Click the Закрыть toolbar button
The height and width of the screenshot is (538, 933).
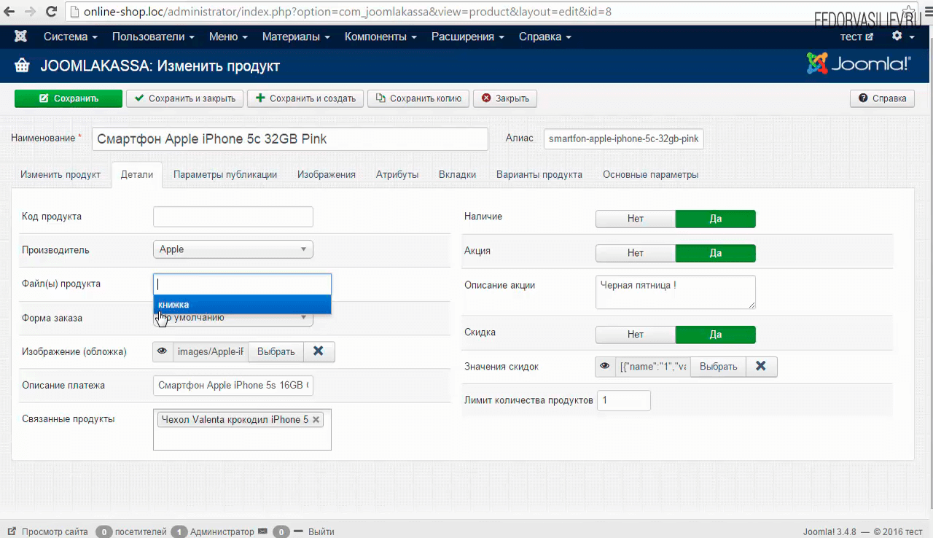[x=505, y=98]
